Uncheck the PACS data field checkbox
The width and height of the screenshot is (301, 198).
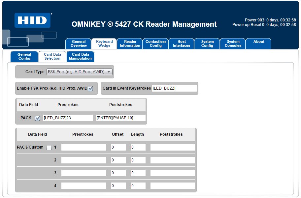coord(38,118)
